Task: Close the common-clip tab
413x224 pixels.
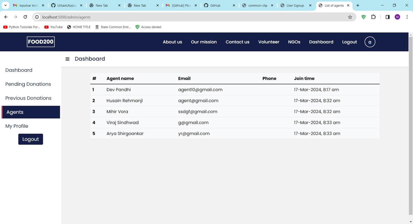Action: pyautogui.click(x=272, y=5)
